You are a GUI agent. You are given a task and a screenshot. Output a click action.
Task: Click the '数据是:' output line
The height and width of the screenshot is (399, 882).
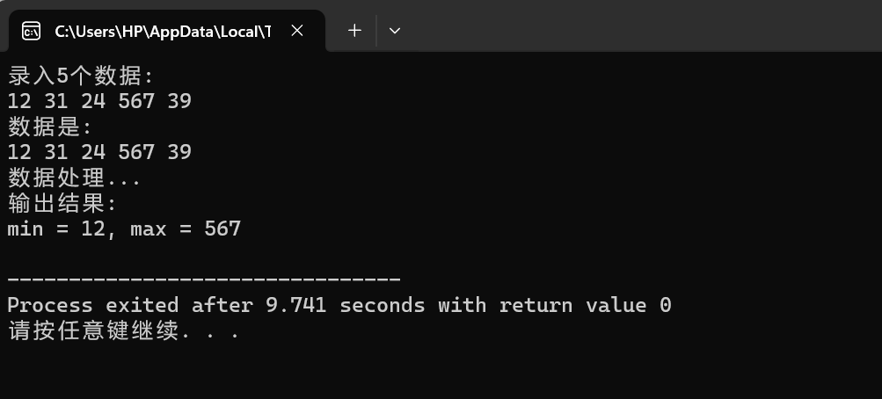point(50,127)
